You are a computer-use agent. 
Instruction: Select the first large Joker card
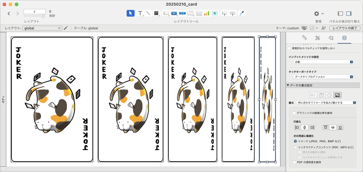pyautogui.click(x=52, y=99)
